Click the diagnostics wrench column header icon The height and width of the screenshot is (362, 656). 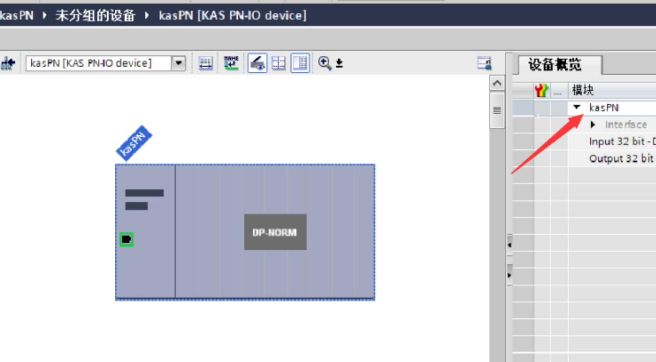pyautogui.click(x=541, y=91)
